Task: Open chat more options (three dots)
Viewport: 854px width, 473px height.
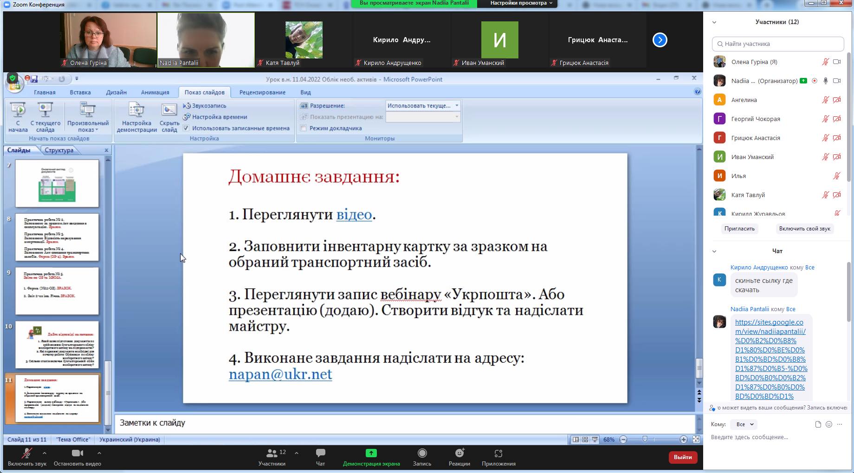Action: point(840,424)
